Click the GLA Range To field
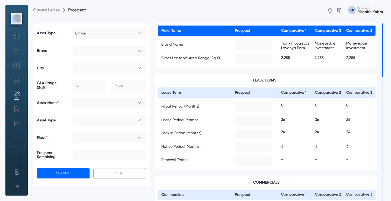 coord(89,86)
